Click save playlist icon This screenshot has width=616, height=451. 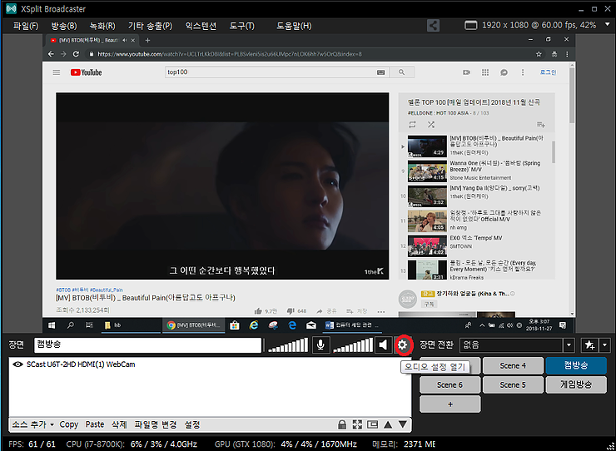tap(541, 125)
